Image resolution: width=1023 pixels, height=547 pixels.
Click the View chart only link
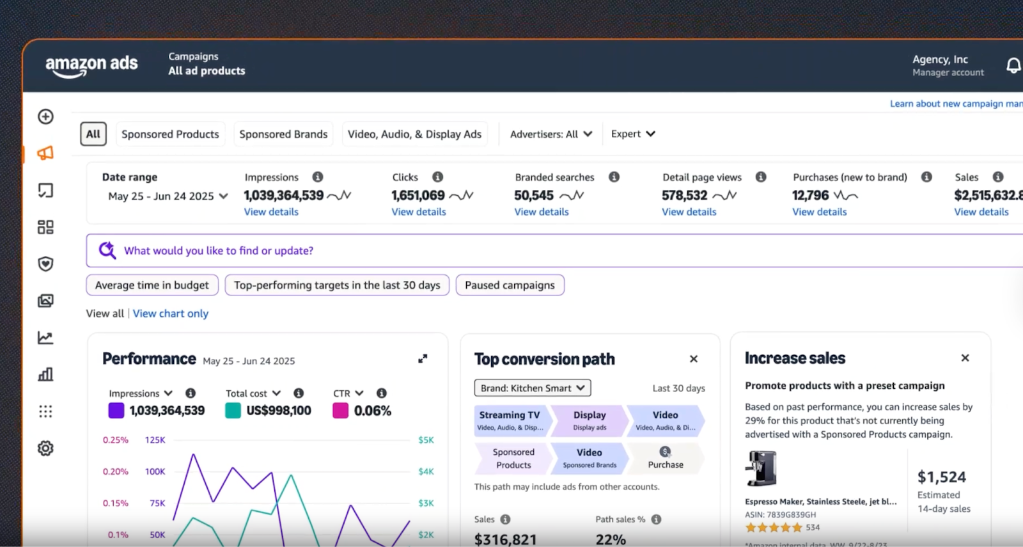click(171, 313)
